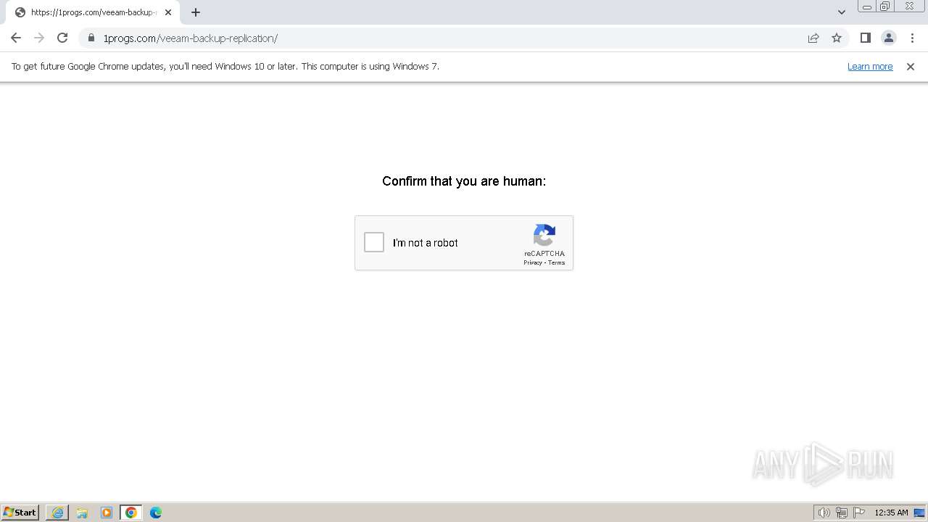928x522 pixels.
Task: Go back to the previous page
Action: coord(16,38)
